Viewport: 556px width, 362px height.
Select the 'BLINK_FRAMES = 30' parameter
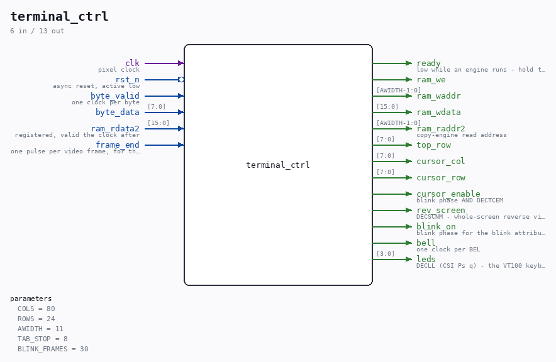[x=53, y=349]
